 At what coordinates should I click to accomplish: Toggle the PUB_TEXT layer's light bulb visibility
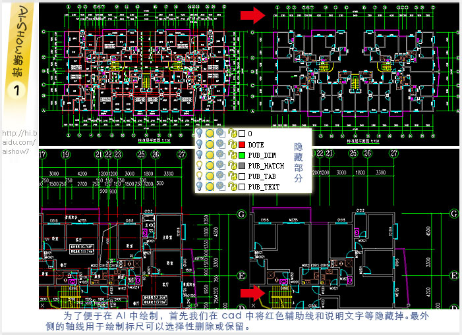(200, 186)
